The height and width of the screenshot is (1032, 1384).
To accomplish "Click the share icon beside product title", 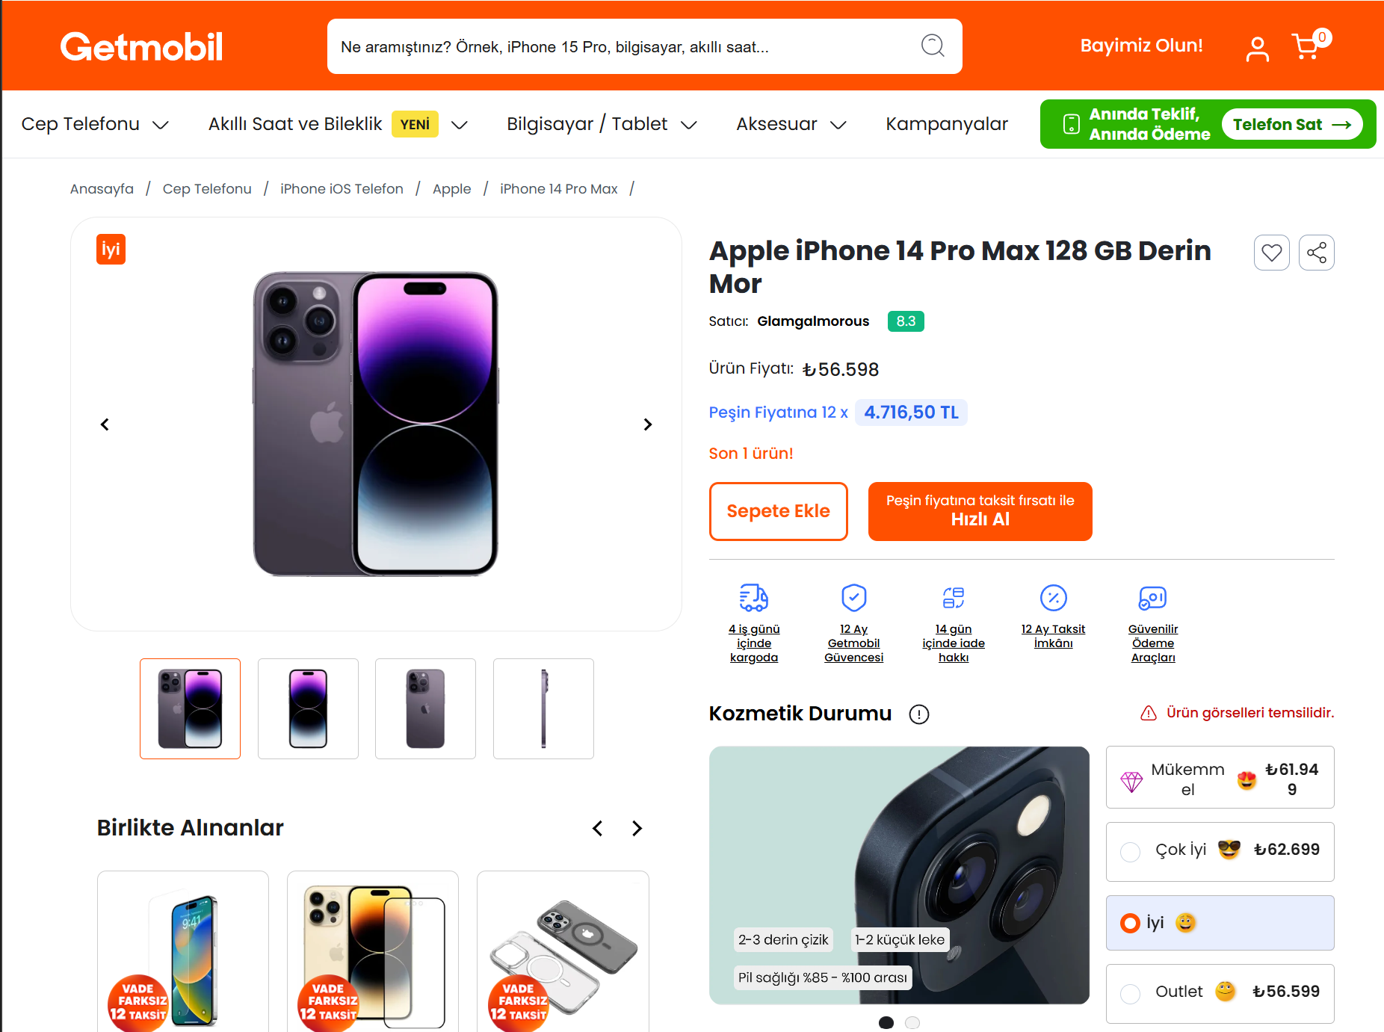I will [x=1316, y=253].
